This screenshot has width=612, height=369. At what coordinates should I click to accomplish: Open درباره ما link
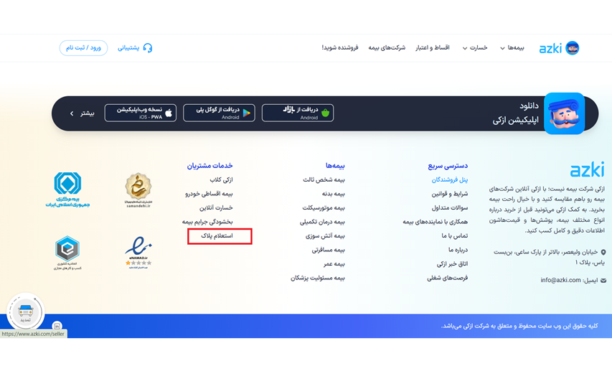458,250
